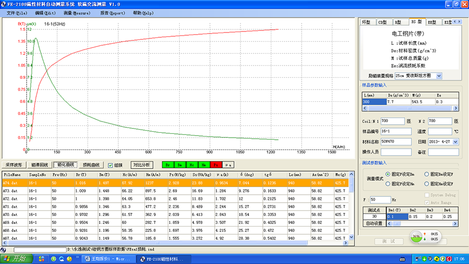This screenshot has width=469, height=264.
Task: Click the frequency F input field
Action: click(380, 199)
